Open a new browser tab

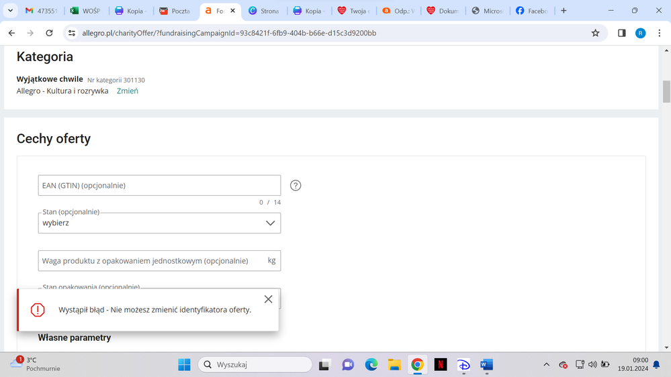(564, 11)
